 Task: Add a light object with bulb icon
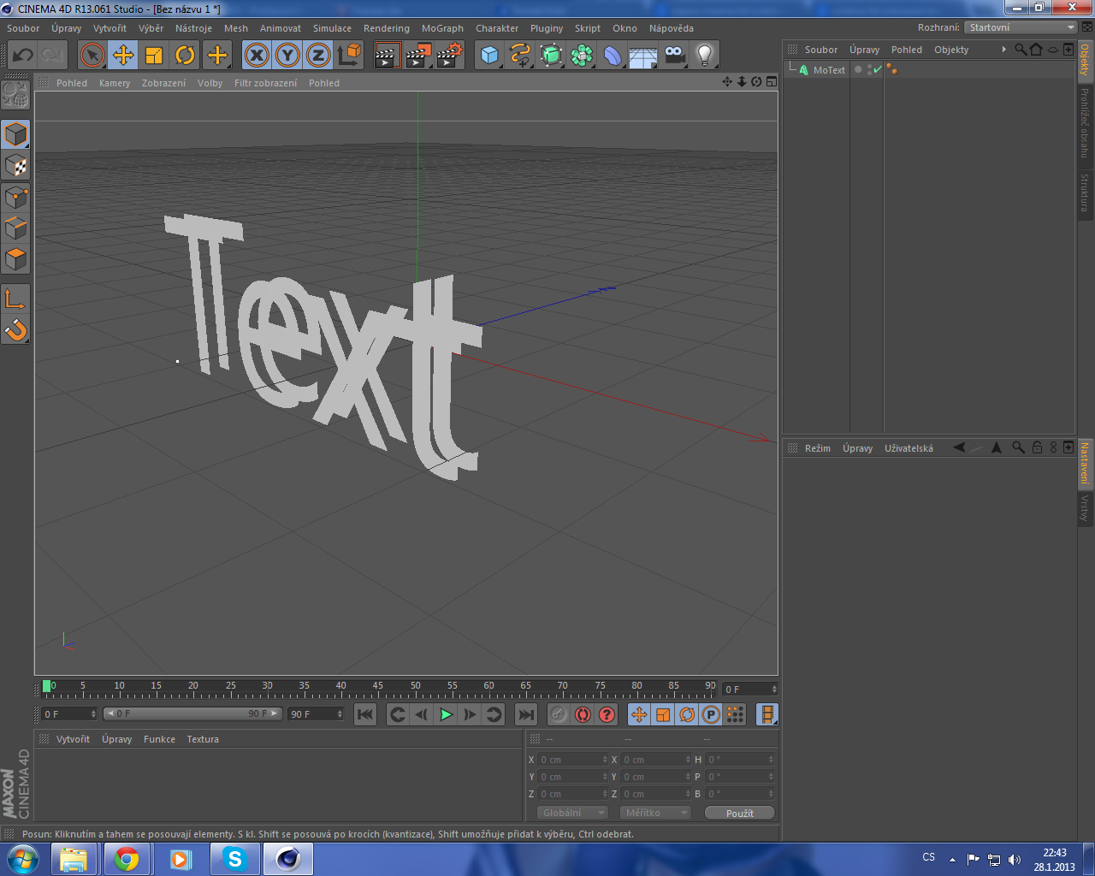[x=704, y=56]
